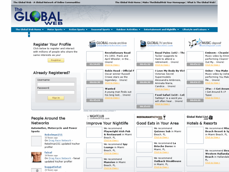Image resolution: width=229 pixels, height=172 pixels.
Task: Click The Global Web Home top link
Action: click(x=128, y=2)
